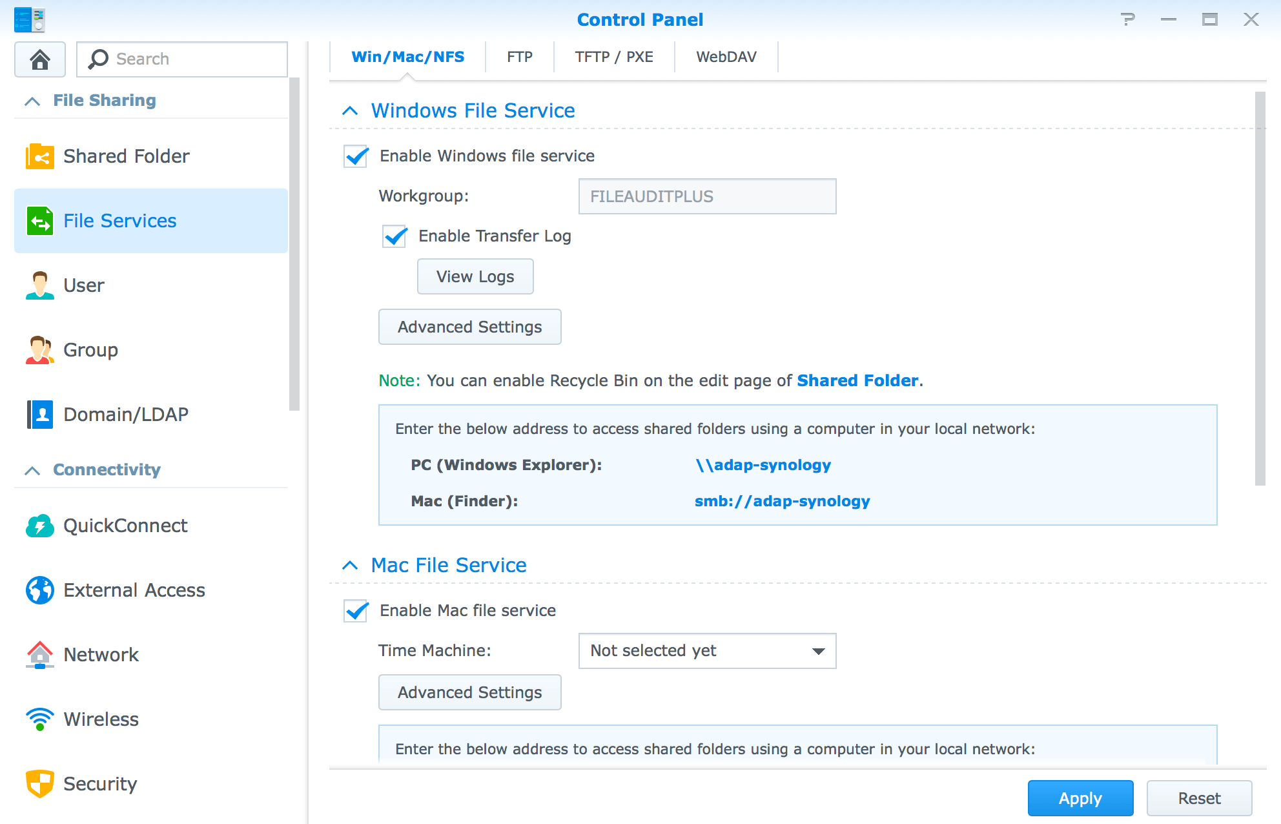
Task: Follow the Shared Folder link in the note
Action: pos(857,380)
